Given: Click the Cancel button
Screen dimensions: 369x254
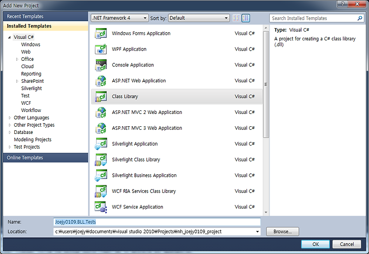Looking at the screenshot, I should pyautogui.click(x=346, y=244).
